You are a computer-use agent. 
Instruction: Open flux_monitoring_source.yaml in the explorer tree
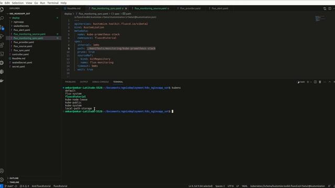coord(29,34)
